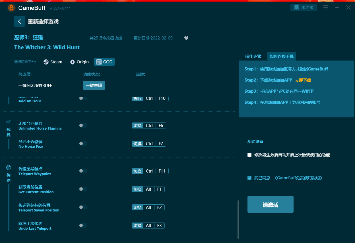355x243 pixels.
Task: Switch on Undo Last Teleport toggle
Action: click(83, 225)
